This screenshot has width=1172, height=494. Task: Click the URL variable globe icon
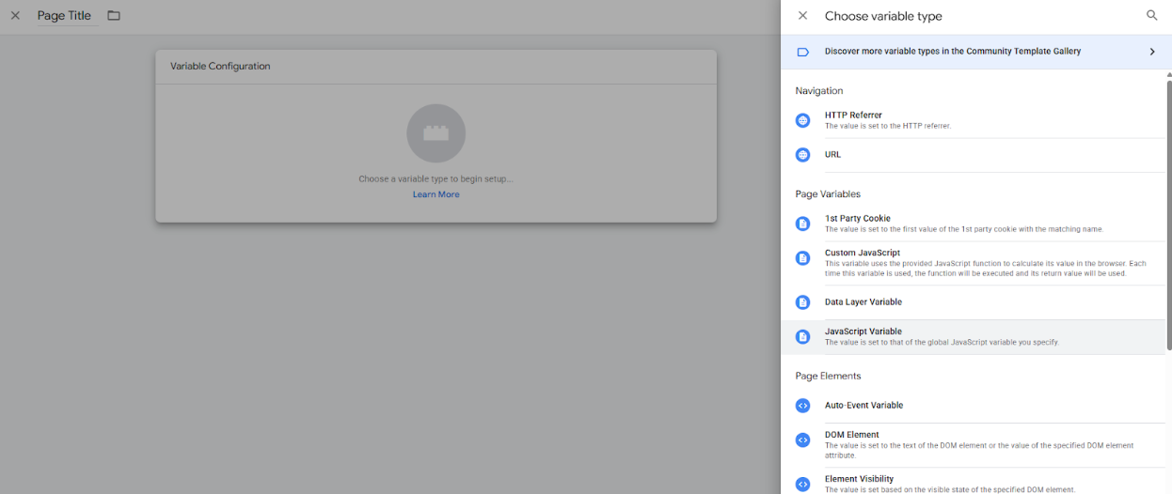(x=802, y=155)
